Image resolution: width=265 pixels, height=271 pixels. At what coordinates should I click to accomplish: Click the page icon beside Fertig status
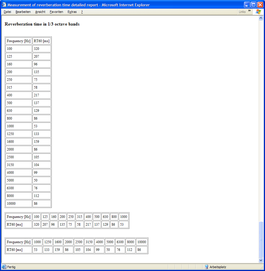click(4, 267)
